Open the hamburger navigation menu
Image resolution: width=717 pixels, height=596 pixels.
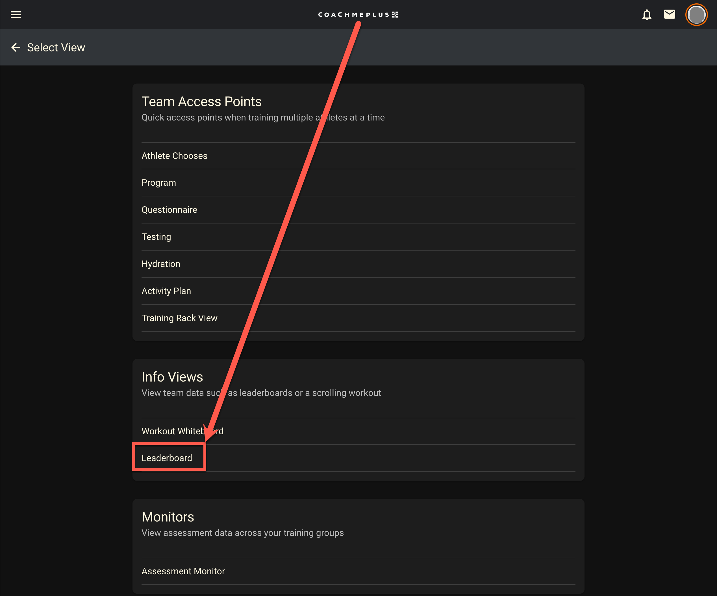click(16, 15)
